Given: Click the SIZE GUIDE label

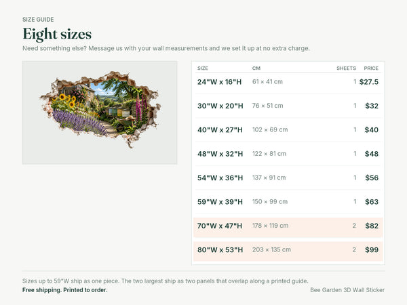Looking at the screenshot, I should click(x=38, y=20).
